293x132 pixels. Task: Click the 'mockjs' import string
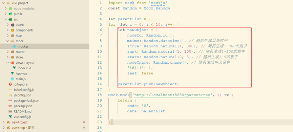[158, 3]
